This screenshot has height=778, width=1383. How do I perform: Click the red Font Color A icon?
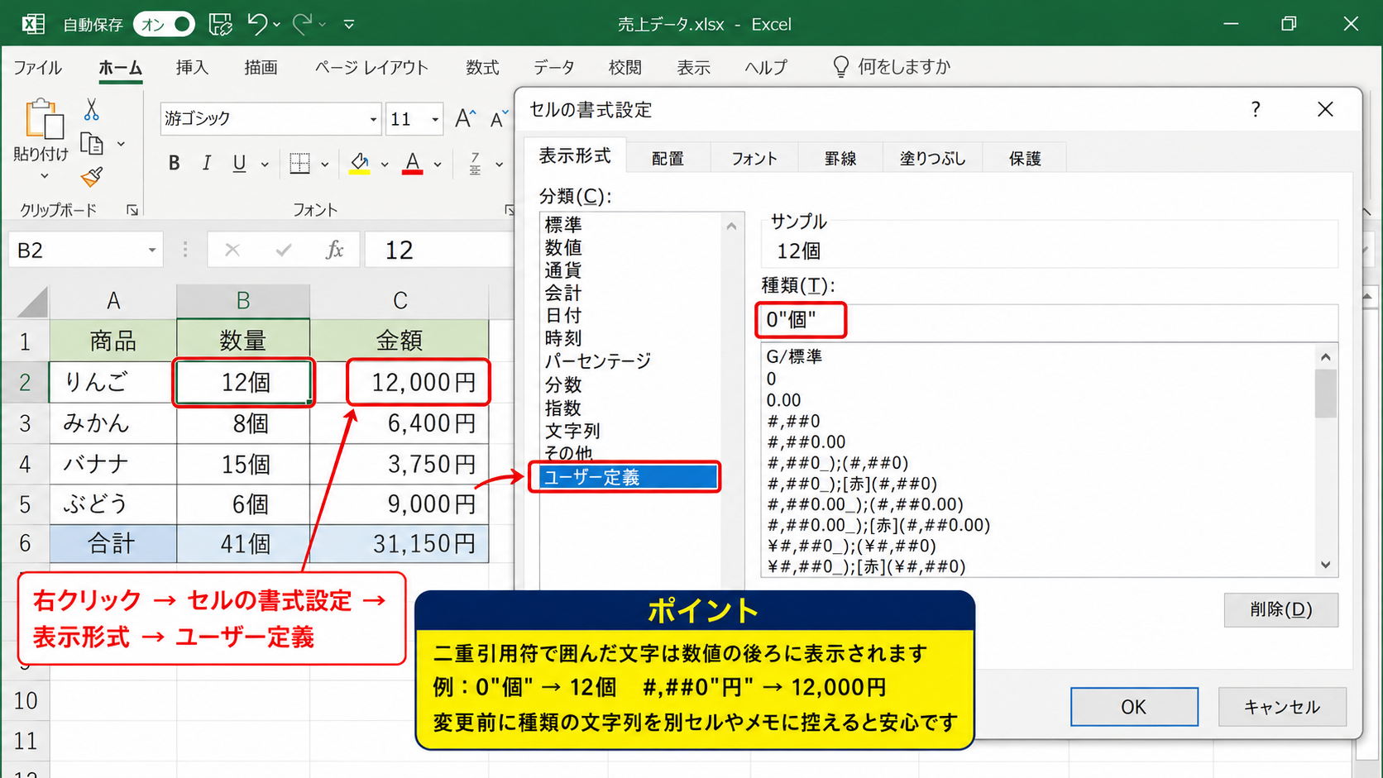click(413, 164)
